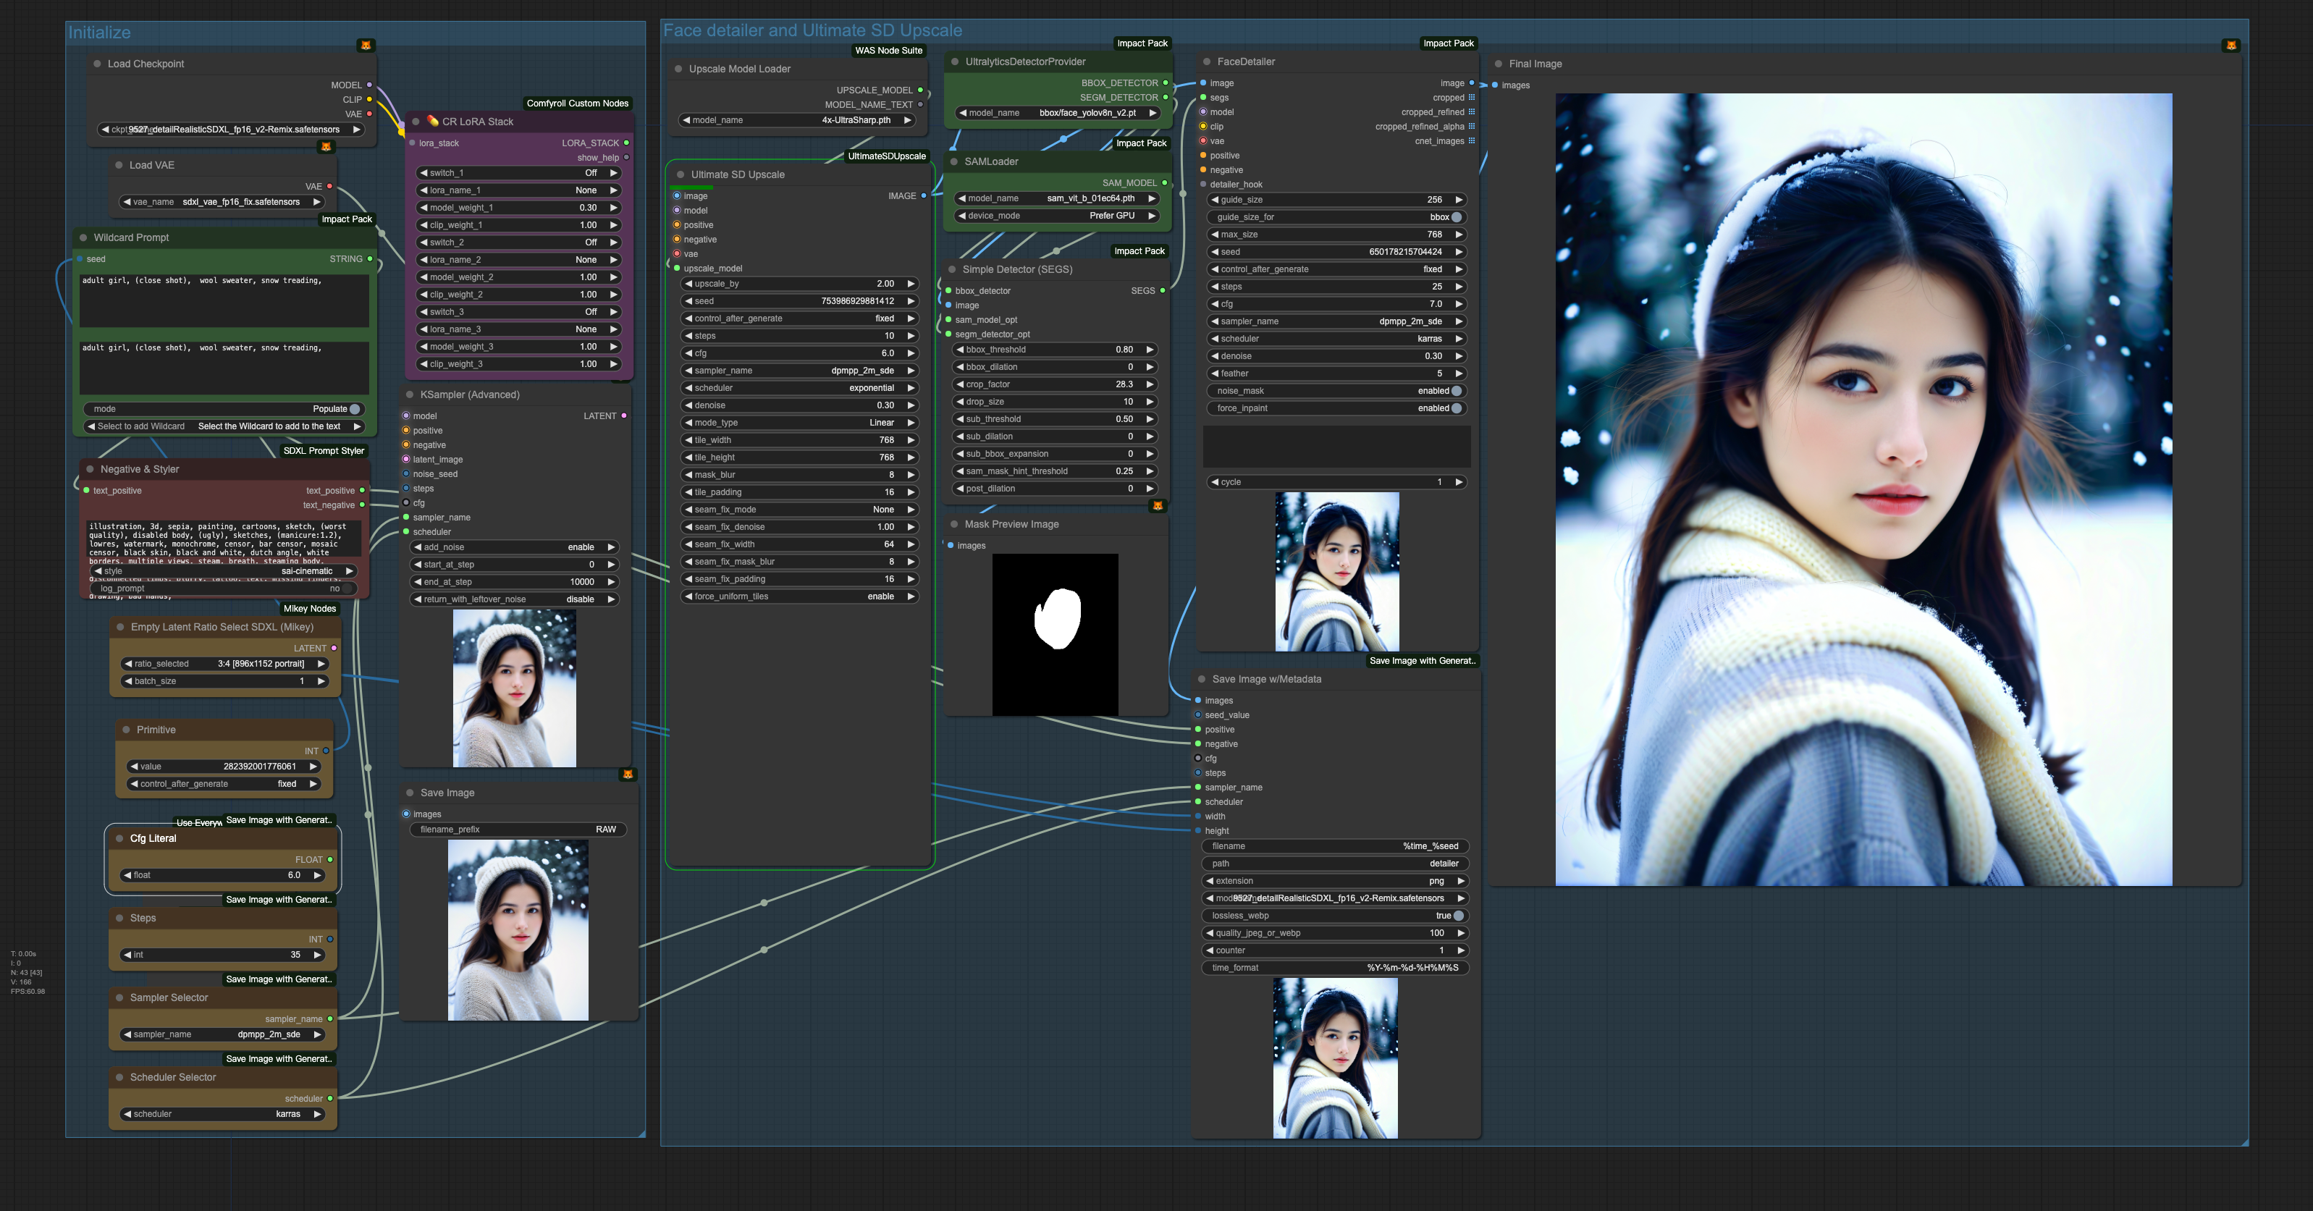Click fox badge icon above Load Checkpoint
Image resolution: width=2313 pixels, height=1211 pixels.
tap(366, 45)
